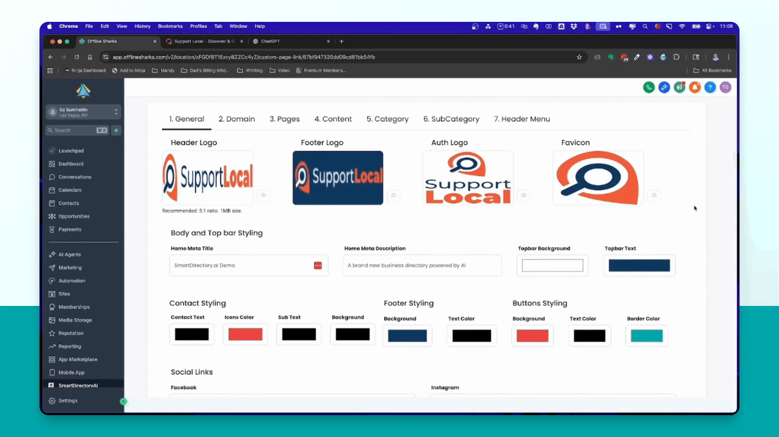779x437 pixels.
Task: Click the Chrome address bar
Action: [x=343, y=57]
